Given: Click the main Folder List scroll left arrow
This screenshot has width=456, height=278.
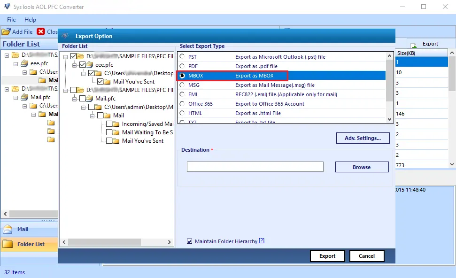Looking at the screenshot, I should click(5, 214).
